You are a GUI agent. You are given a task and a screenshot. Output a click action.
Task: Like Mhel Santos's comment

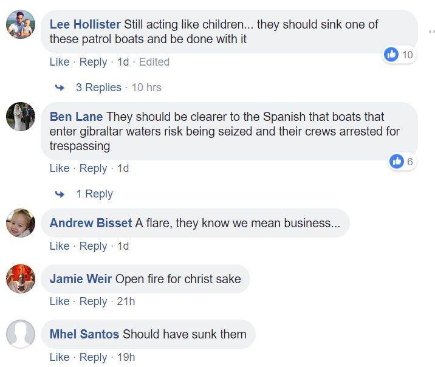(x=60, y=357)
